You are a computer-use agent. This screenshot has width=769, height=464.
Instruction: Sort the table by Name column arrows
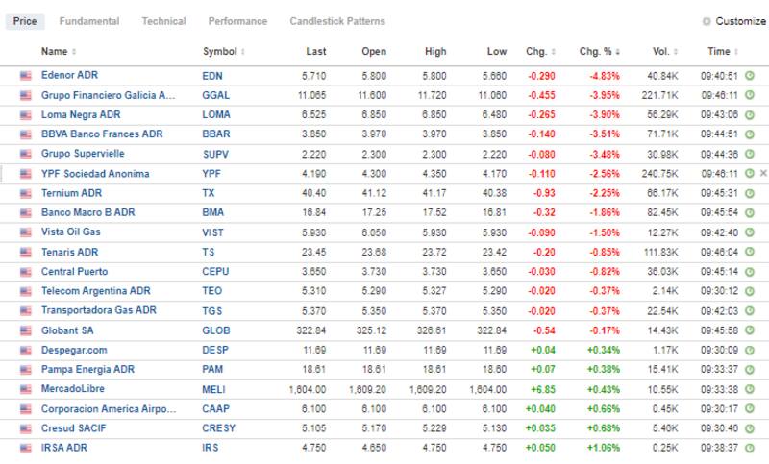[74, 51]
